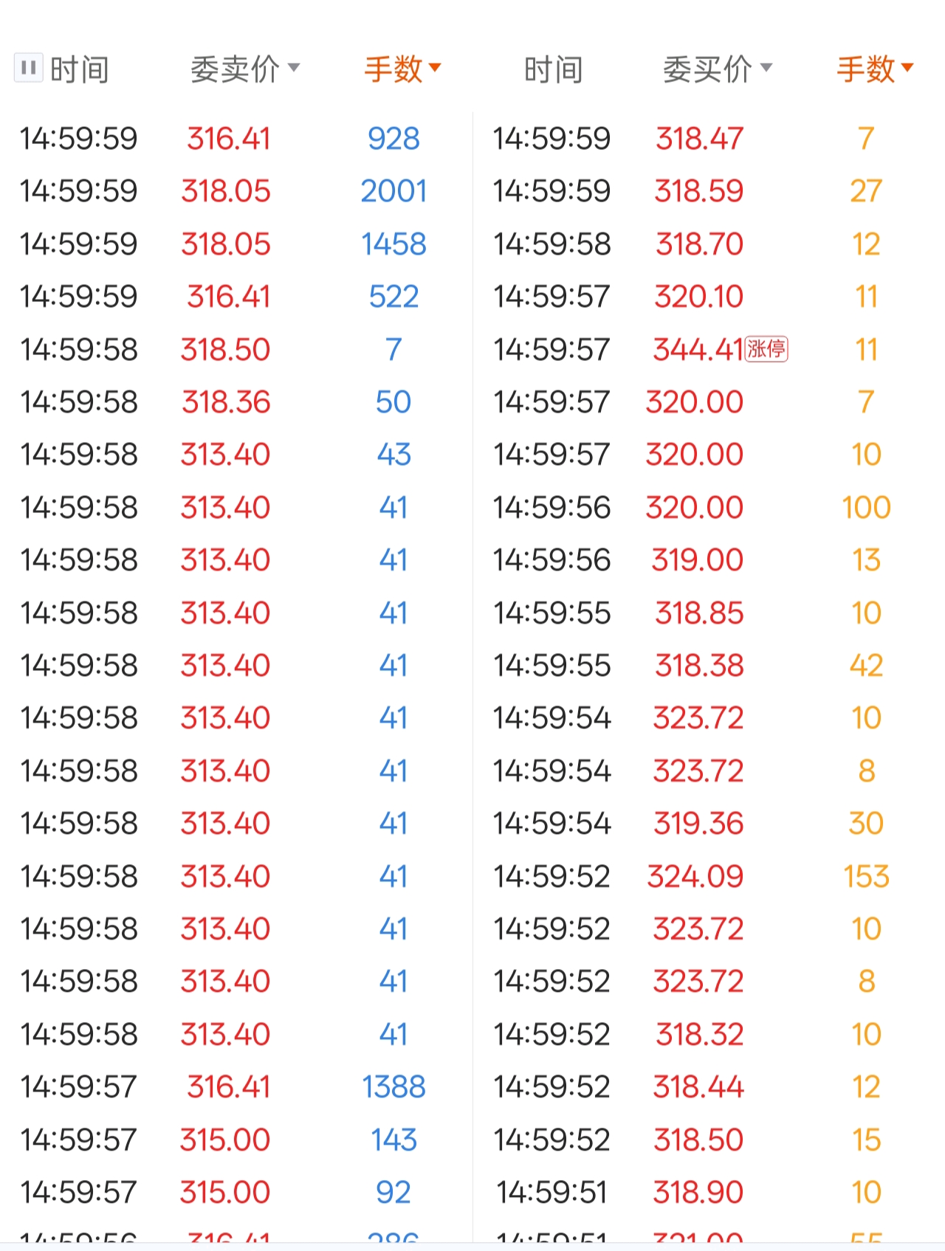Select sell order with 143 lots

click(x=394, y=1140)
